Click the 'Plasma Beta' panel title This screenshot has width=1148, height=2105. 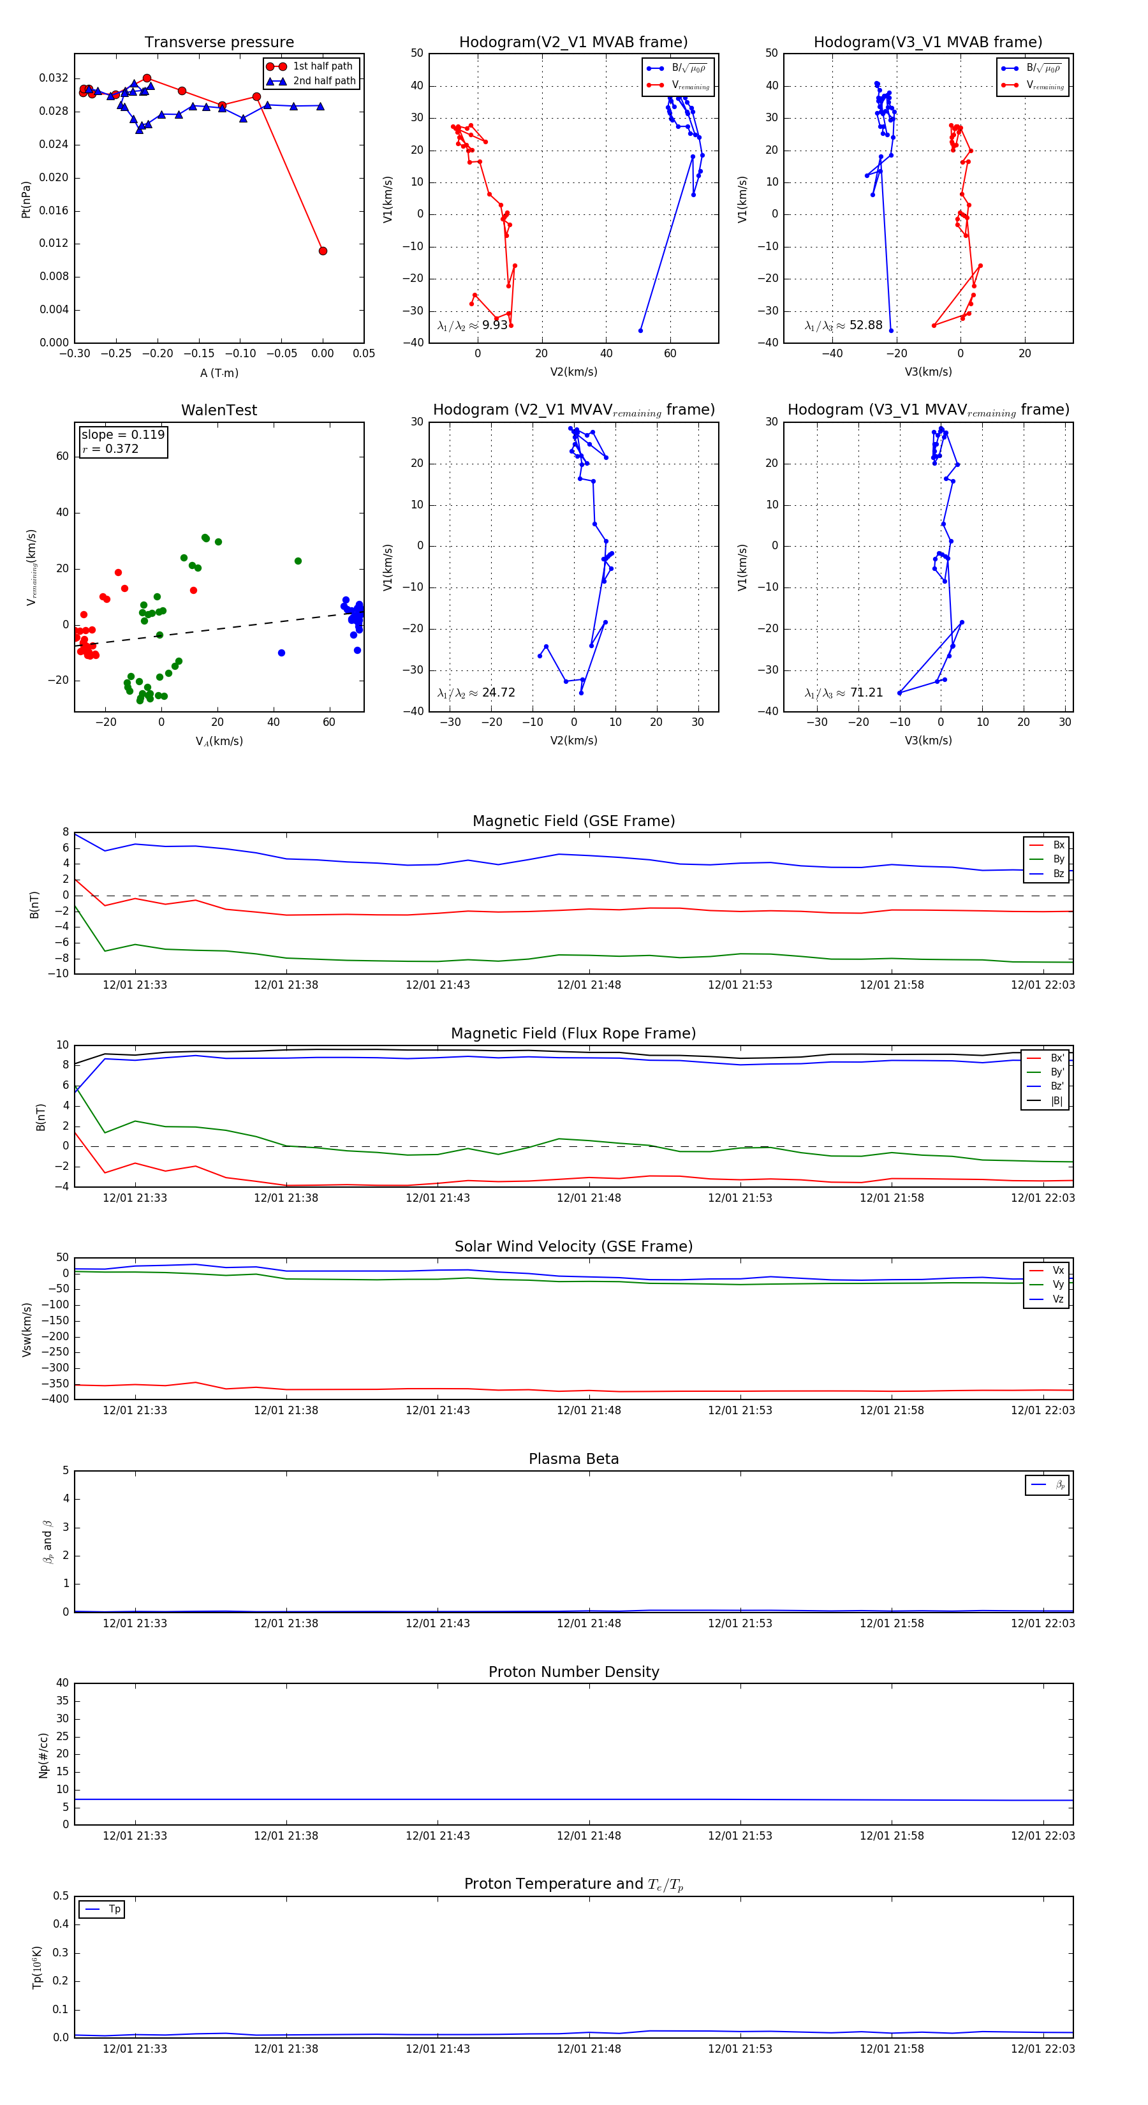573,1459
